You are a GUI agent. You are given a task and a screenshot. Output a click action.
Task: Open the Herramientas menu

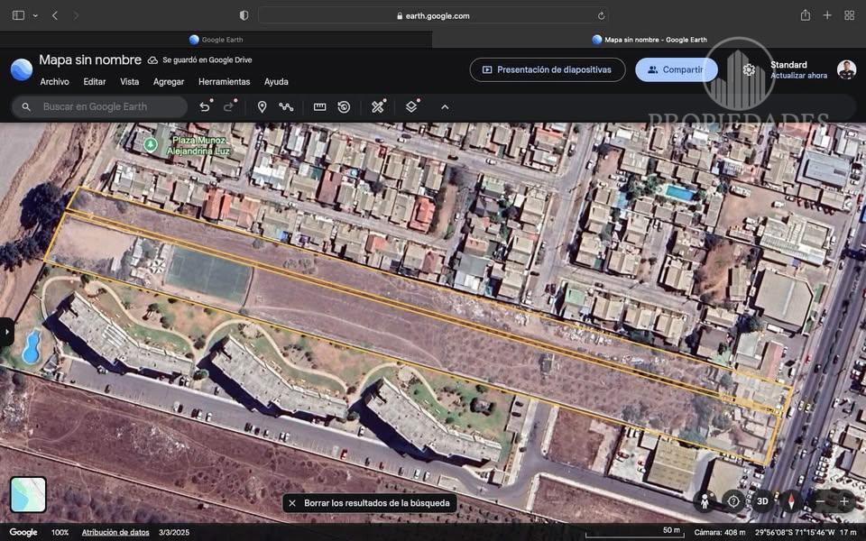tap(224, 82)
